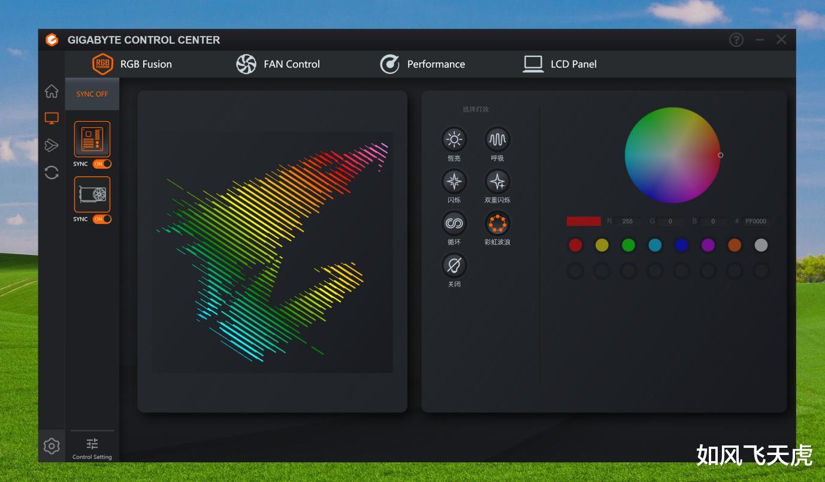
Task: Click the Gigabyte logo in the title bar
Action: pos(52,40)
